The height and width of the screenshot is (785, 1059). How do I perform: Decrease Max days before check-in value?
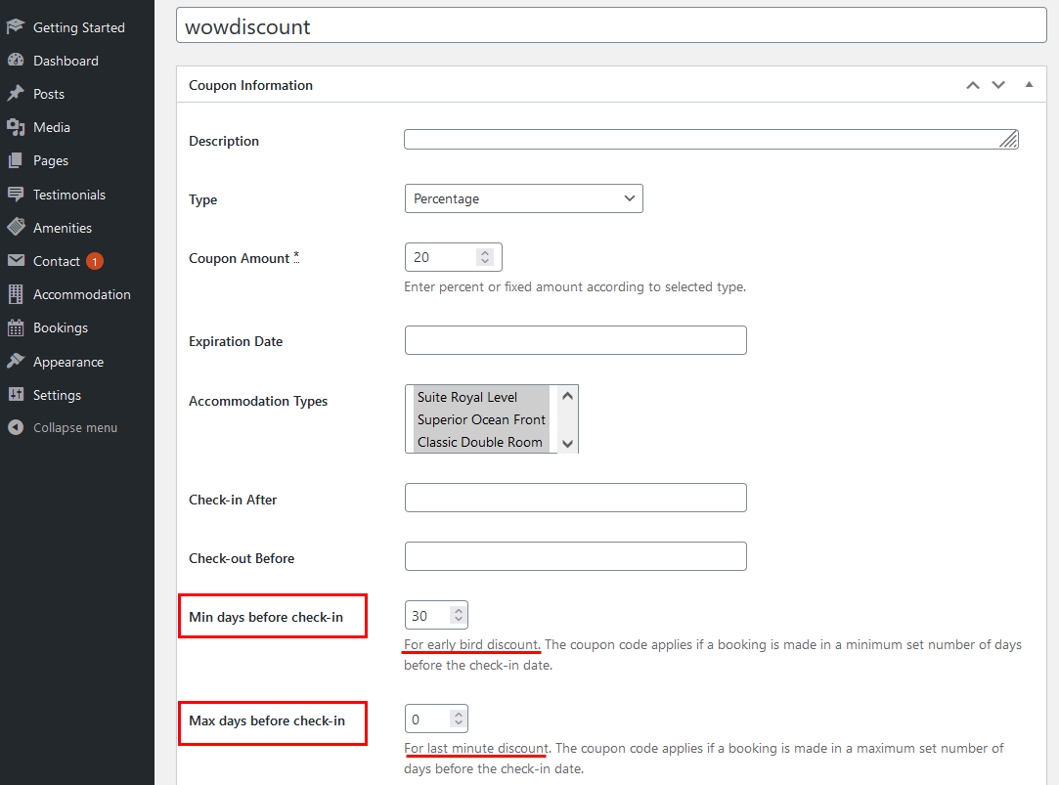click(x=459, y=723)
